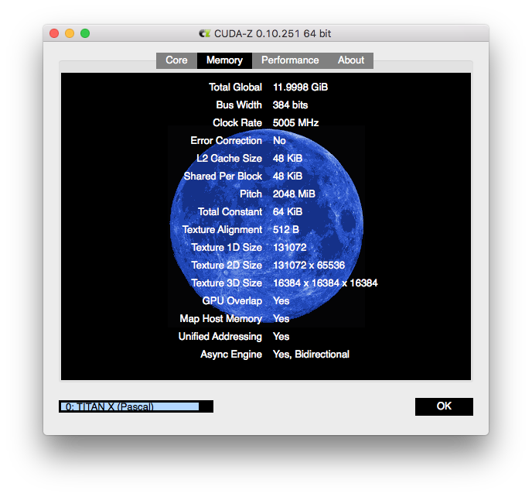
Task: Click the green zoom window button
Action: tap(85, 33)
